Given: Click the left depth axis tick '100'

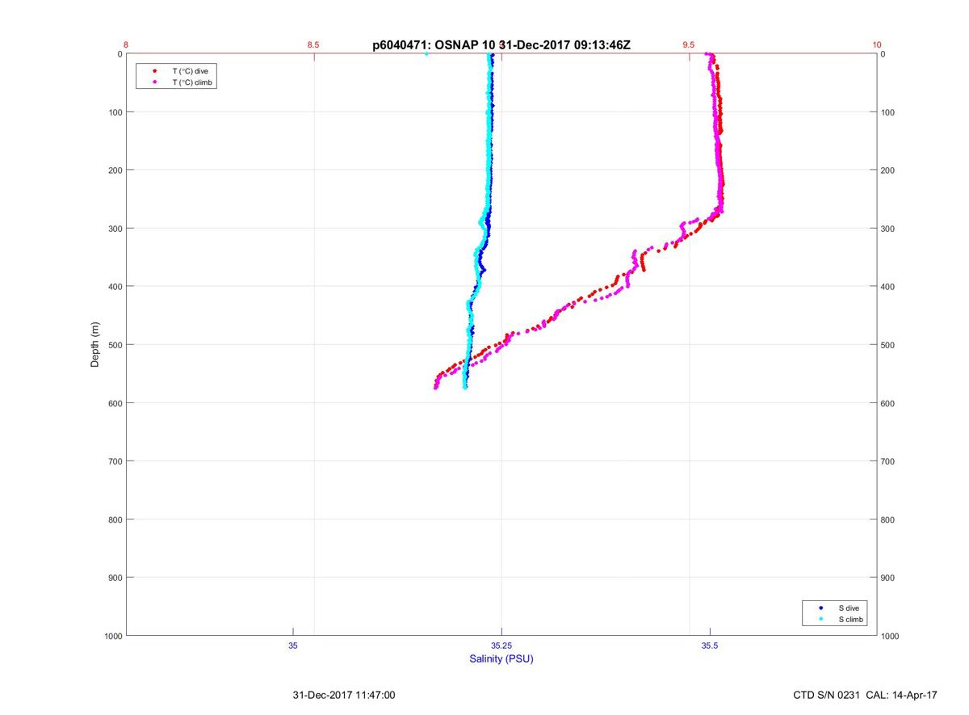Looking at the screenshot, I should point(114,112).
